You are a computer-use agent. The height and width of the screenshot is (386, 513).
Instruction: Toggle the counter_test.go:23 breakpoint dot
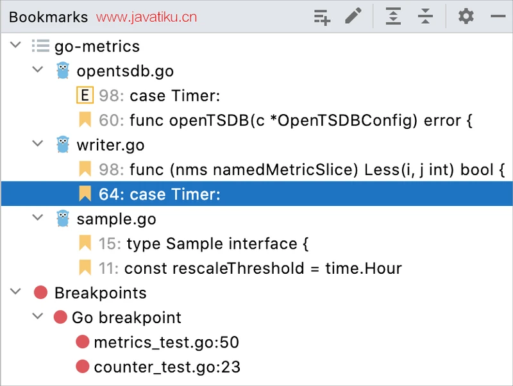click(82, 367)
